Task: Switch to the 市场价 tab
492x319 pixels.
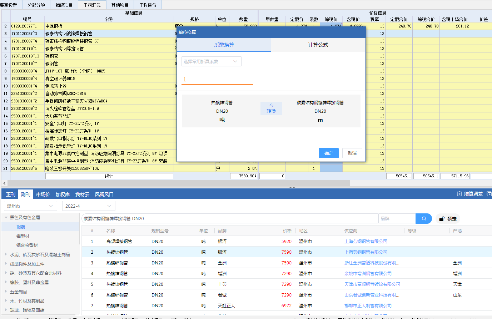Action: click(x=43, y=194)
